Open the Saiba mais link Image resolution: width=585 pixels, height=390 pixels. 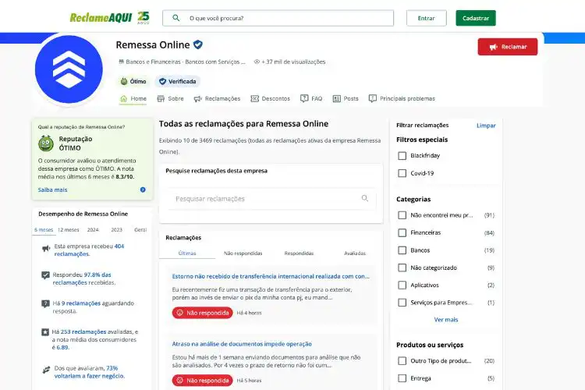click(x=52, y=190)
